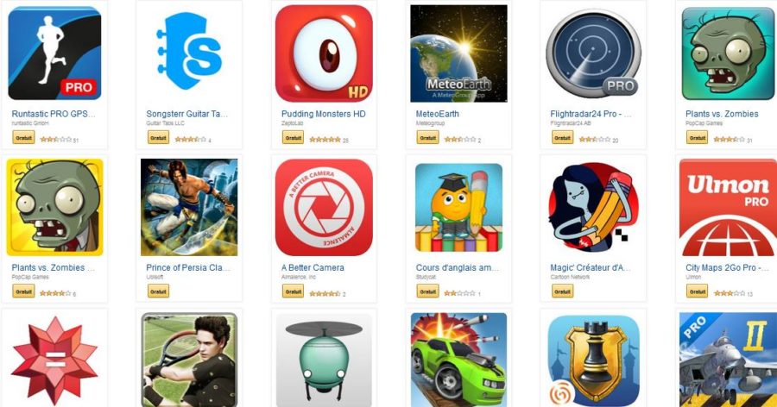The width and height of the screenshot is (777, 407).
Task: Click the MeteoEarth title link
Action: coord(437,114)
